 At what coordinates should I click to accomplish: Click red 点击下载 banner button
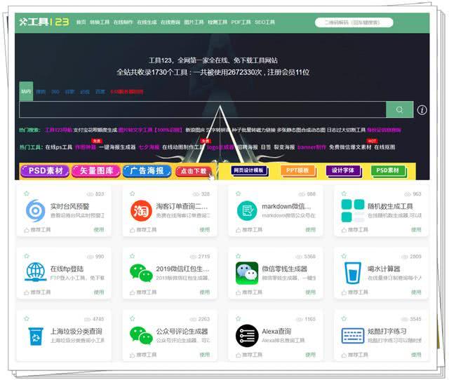pyautogui.click(x=194, y=171)
